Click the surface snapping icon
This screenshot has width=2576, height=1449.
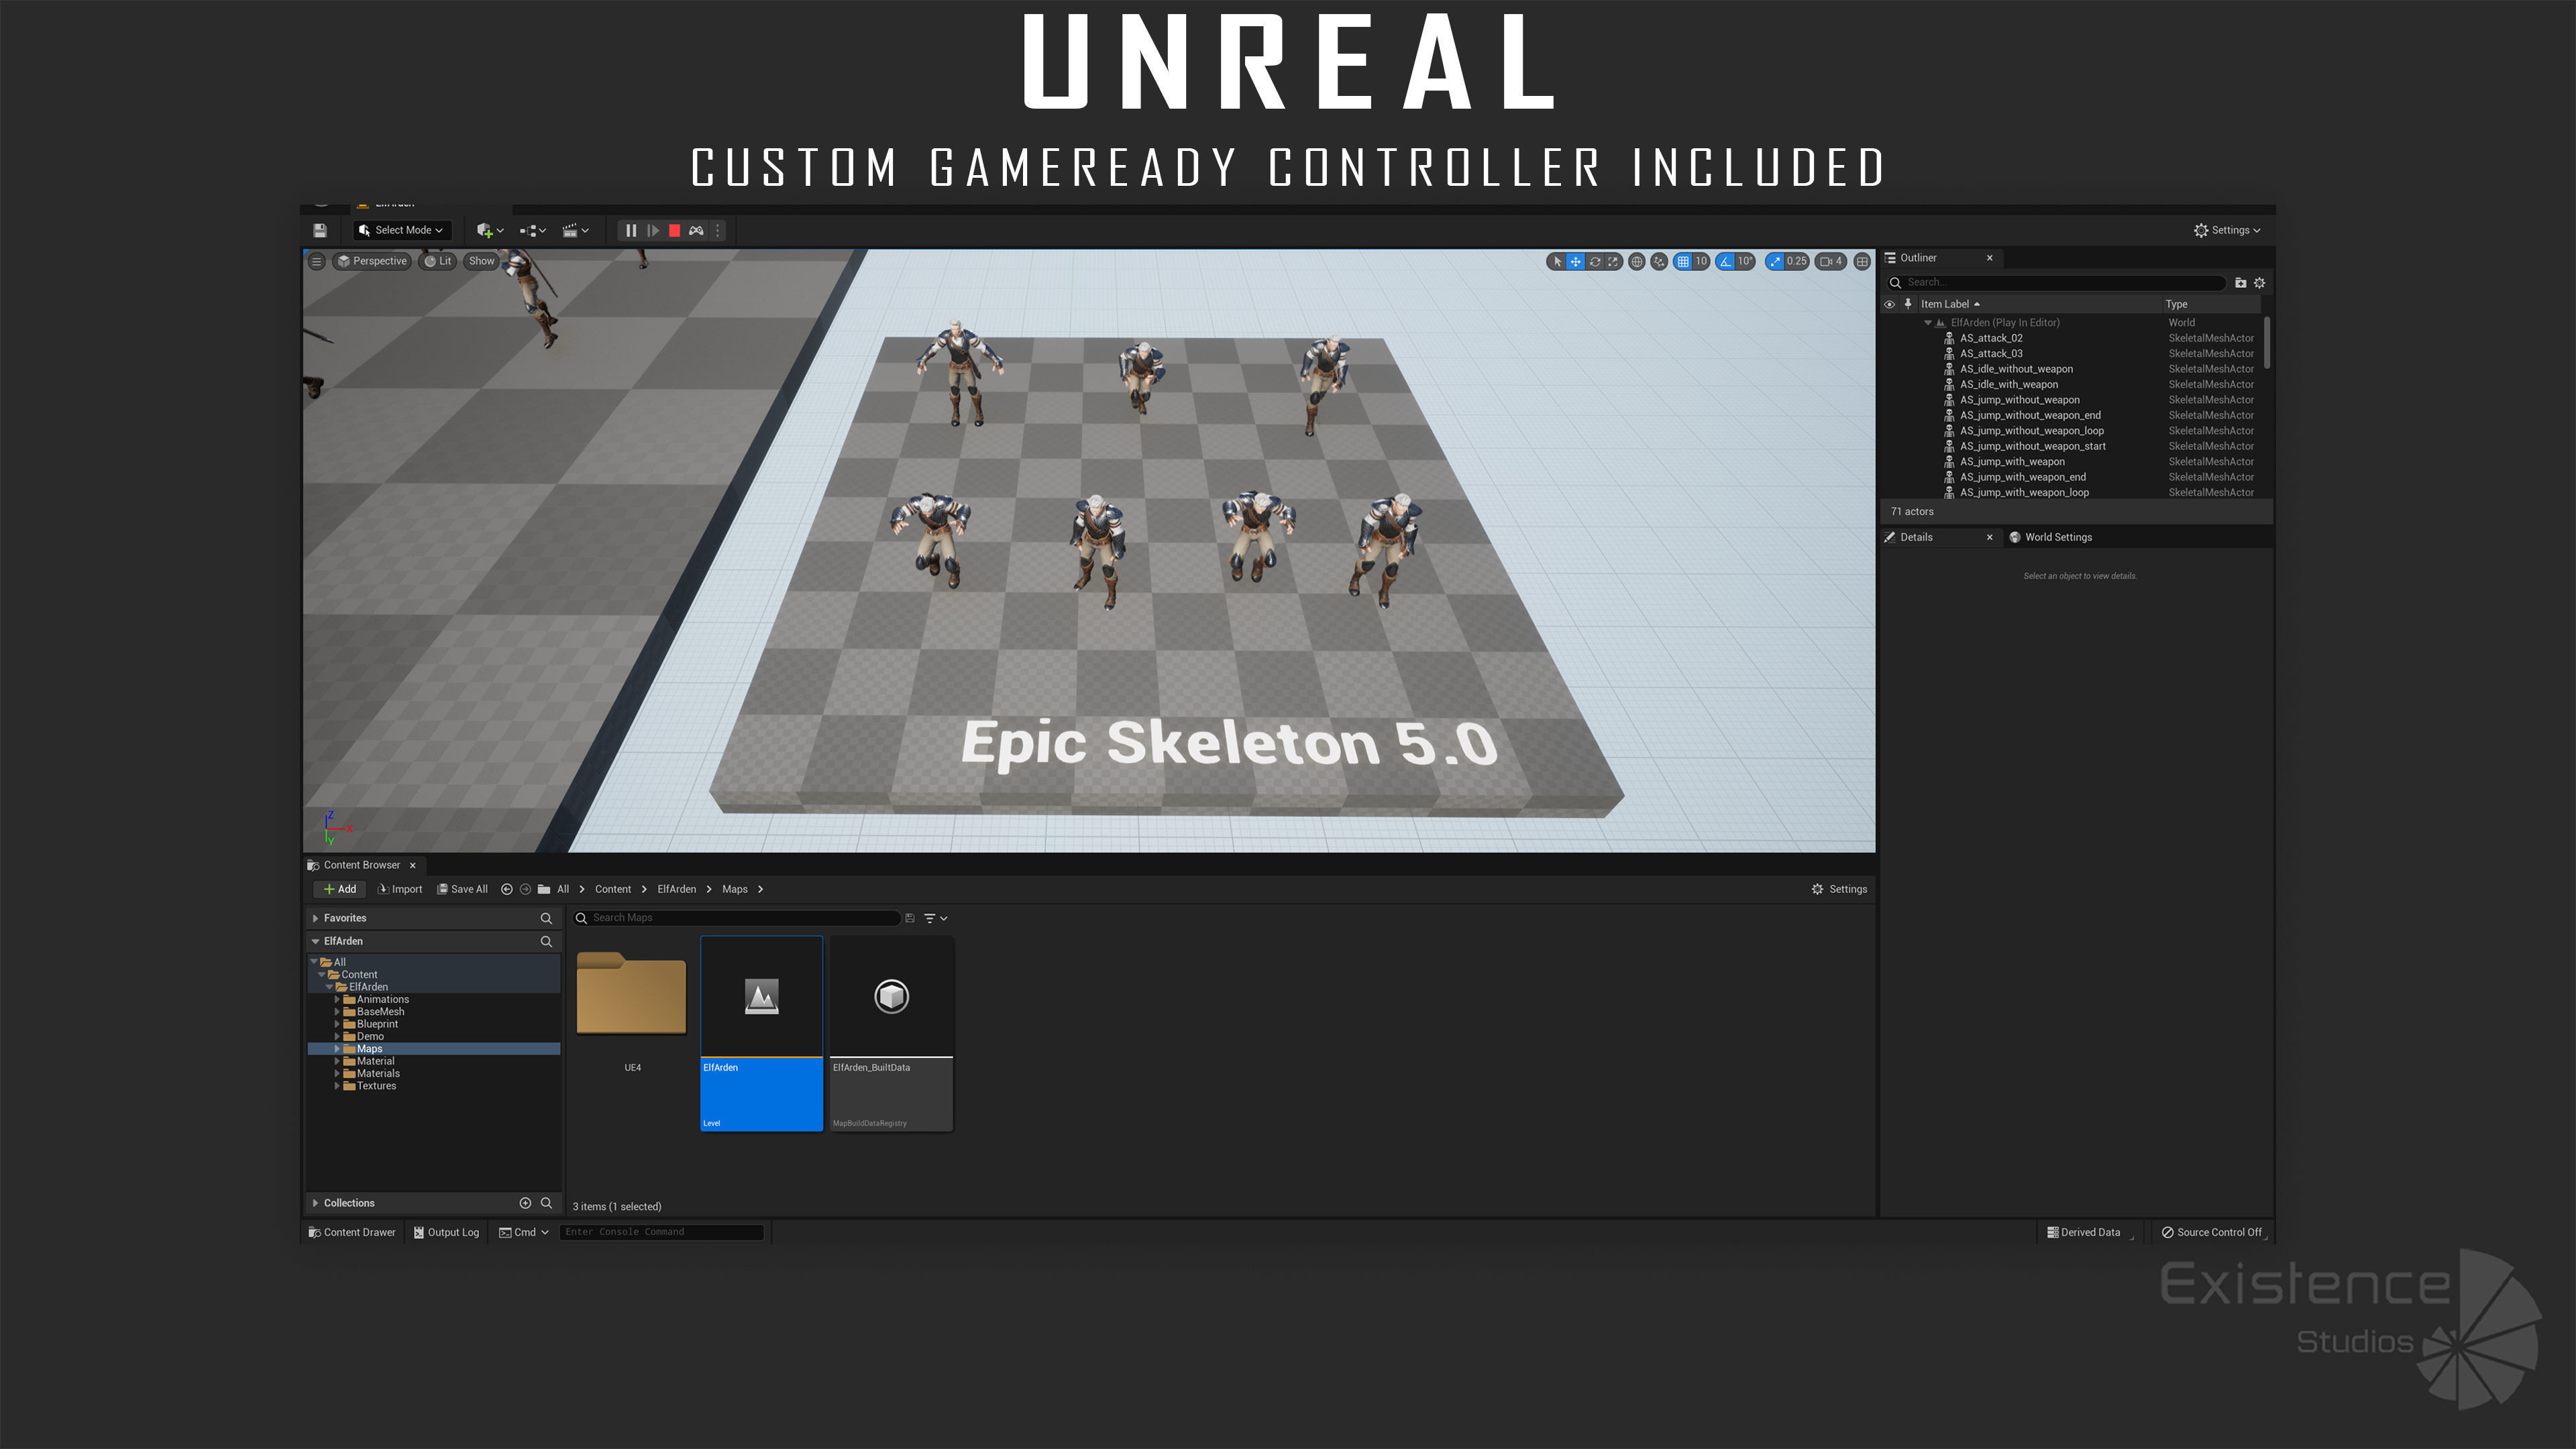click(x=1659, y=261)
